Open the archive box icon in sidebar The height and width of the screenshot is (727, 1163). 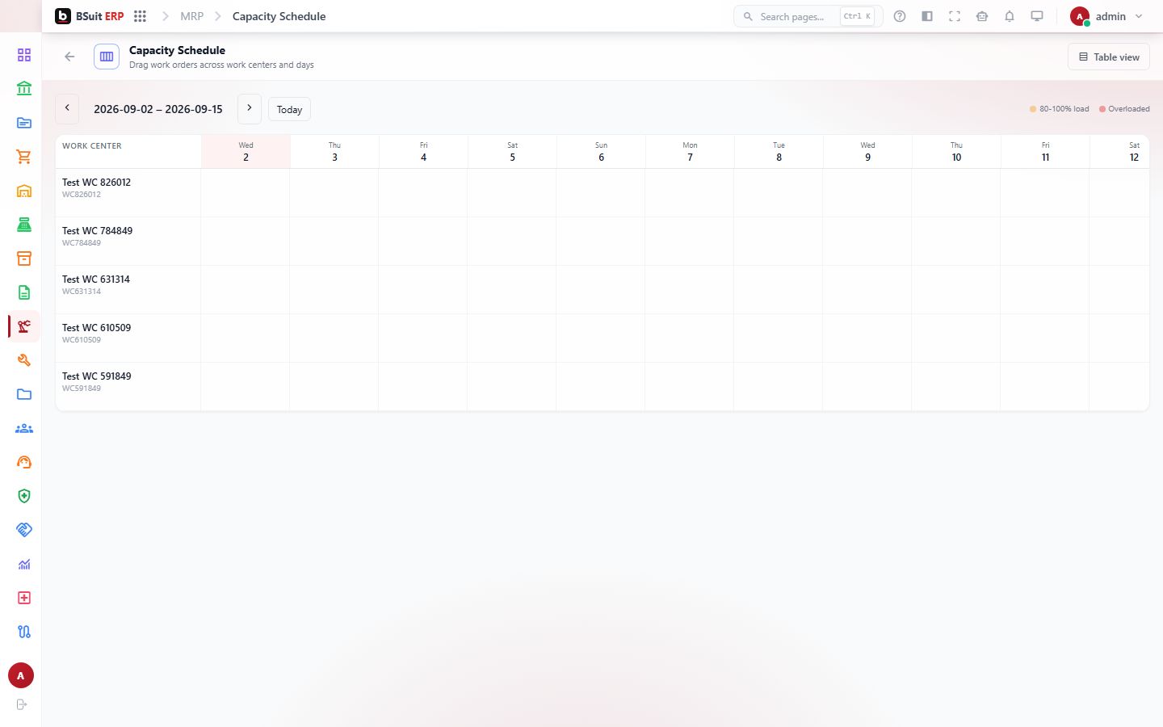click(x=24, y=258)
